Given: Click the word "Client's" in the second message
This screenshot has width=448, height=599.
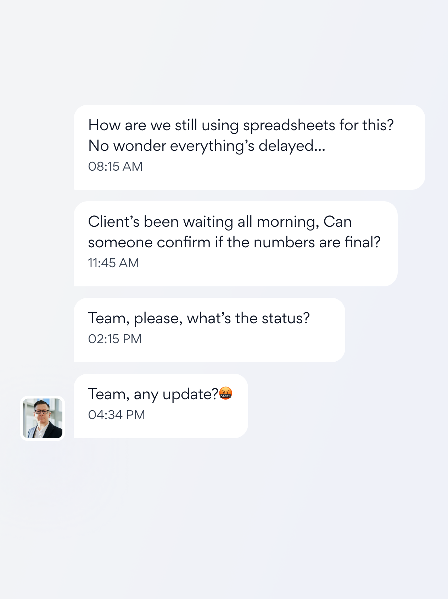Looking at the screenshot, I should pyautogui.click(x=114, y=222).
